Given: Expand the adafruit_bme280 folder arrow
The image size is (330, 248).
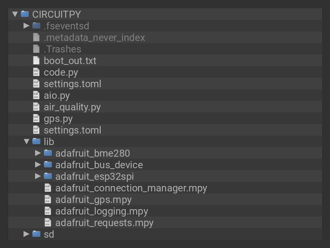Looking at the screenshot, I should click(x=38, y=153).
